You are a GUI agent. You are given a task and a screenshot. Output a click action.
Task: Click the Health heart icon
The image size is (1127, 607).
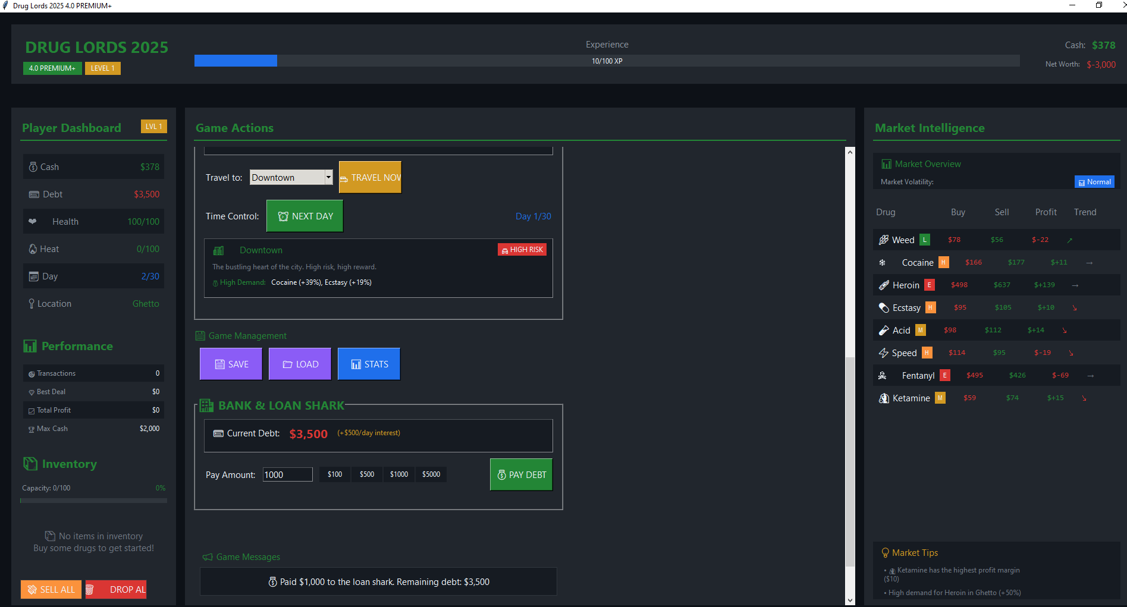(33, 222)
